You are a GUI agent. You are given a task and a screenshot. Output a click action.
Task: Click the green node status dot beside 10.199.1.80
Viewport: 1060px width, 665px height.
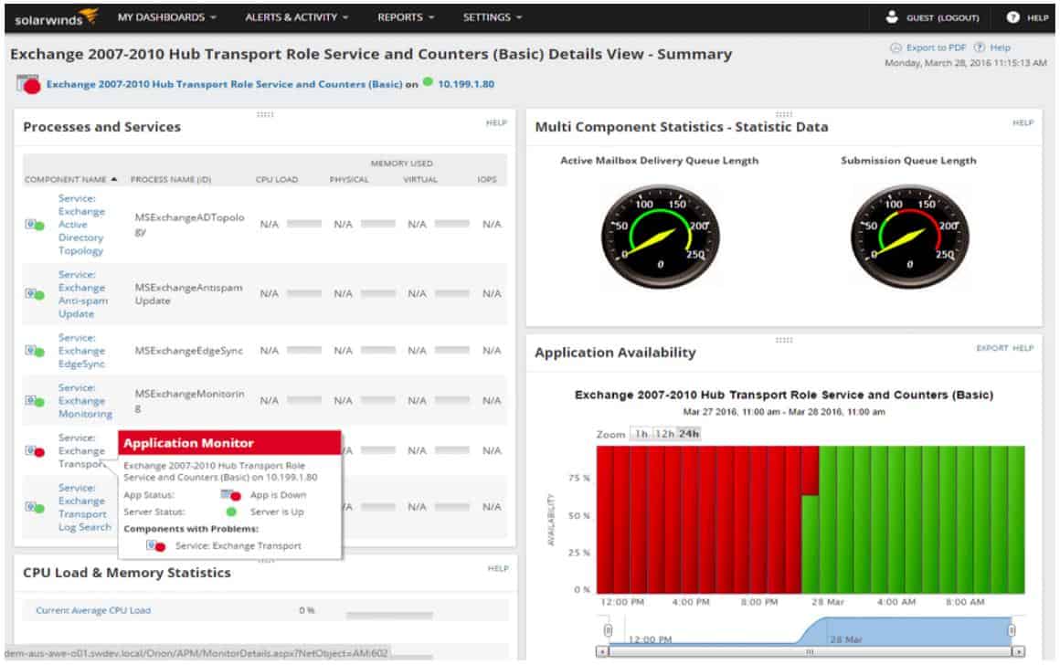(x=428, y=82)
